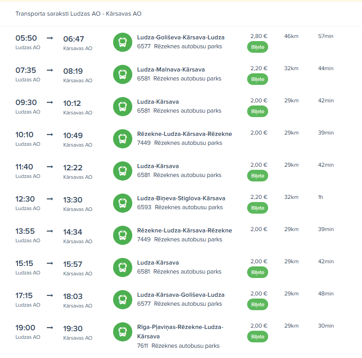The width and height of the screenshot is (362, 358).
Task: Click the bus icon for the 07:35 Ludza-Malnava-Kārsava trip
Action: coord(122,75)
